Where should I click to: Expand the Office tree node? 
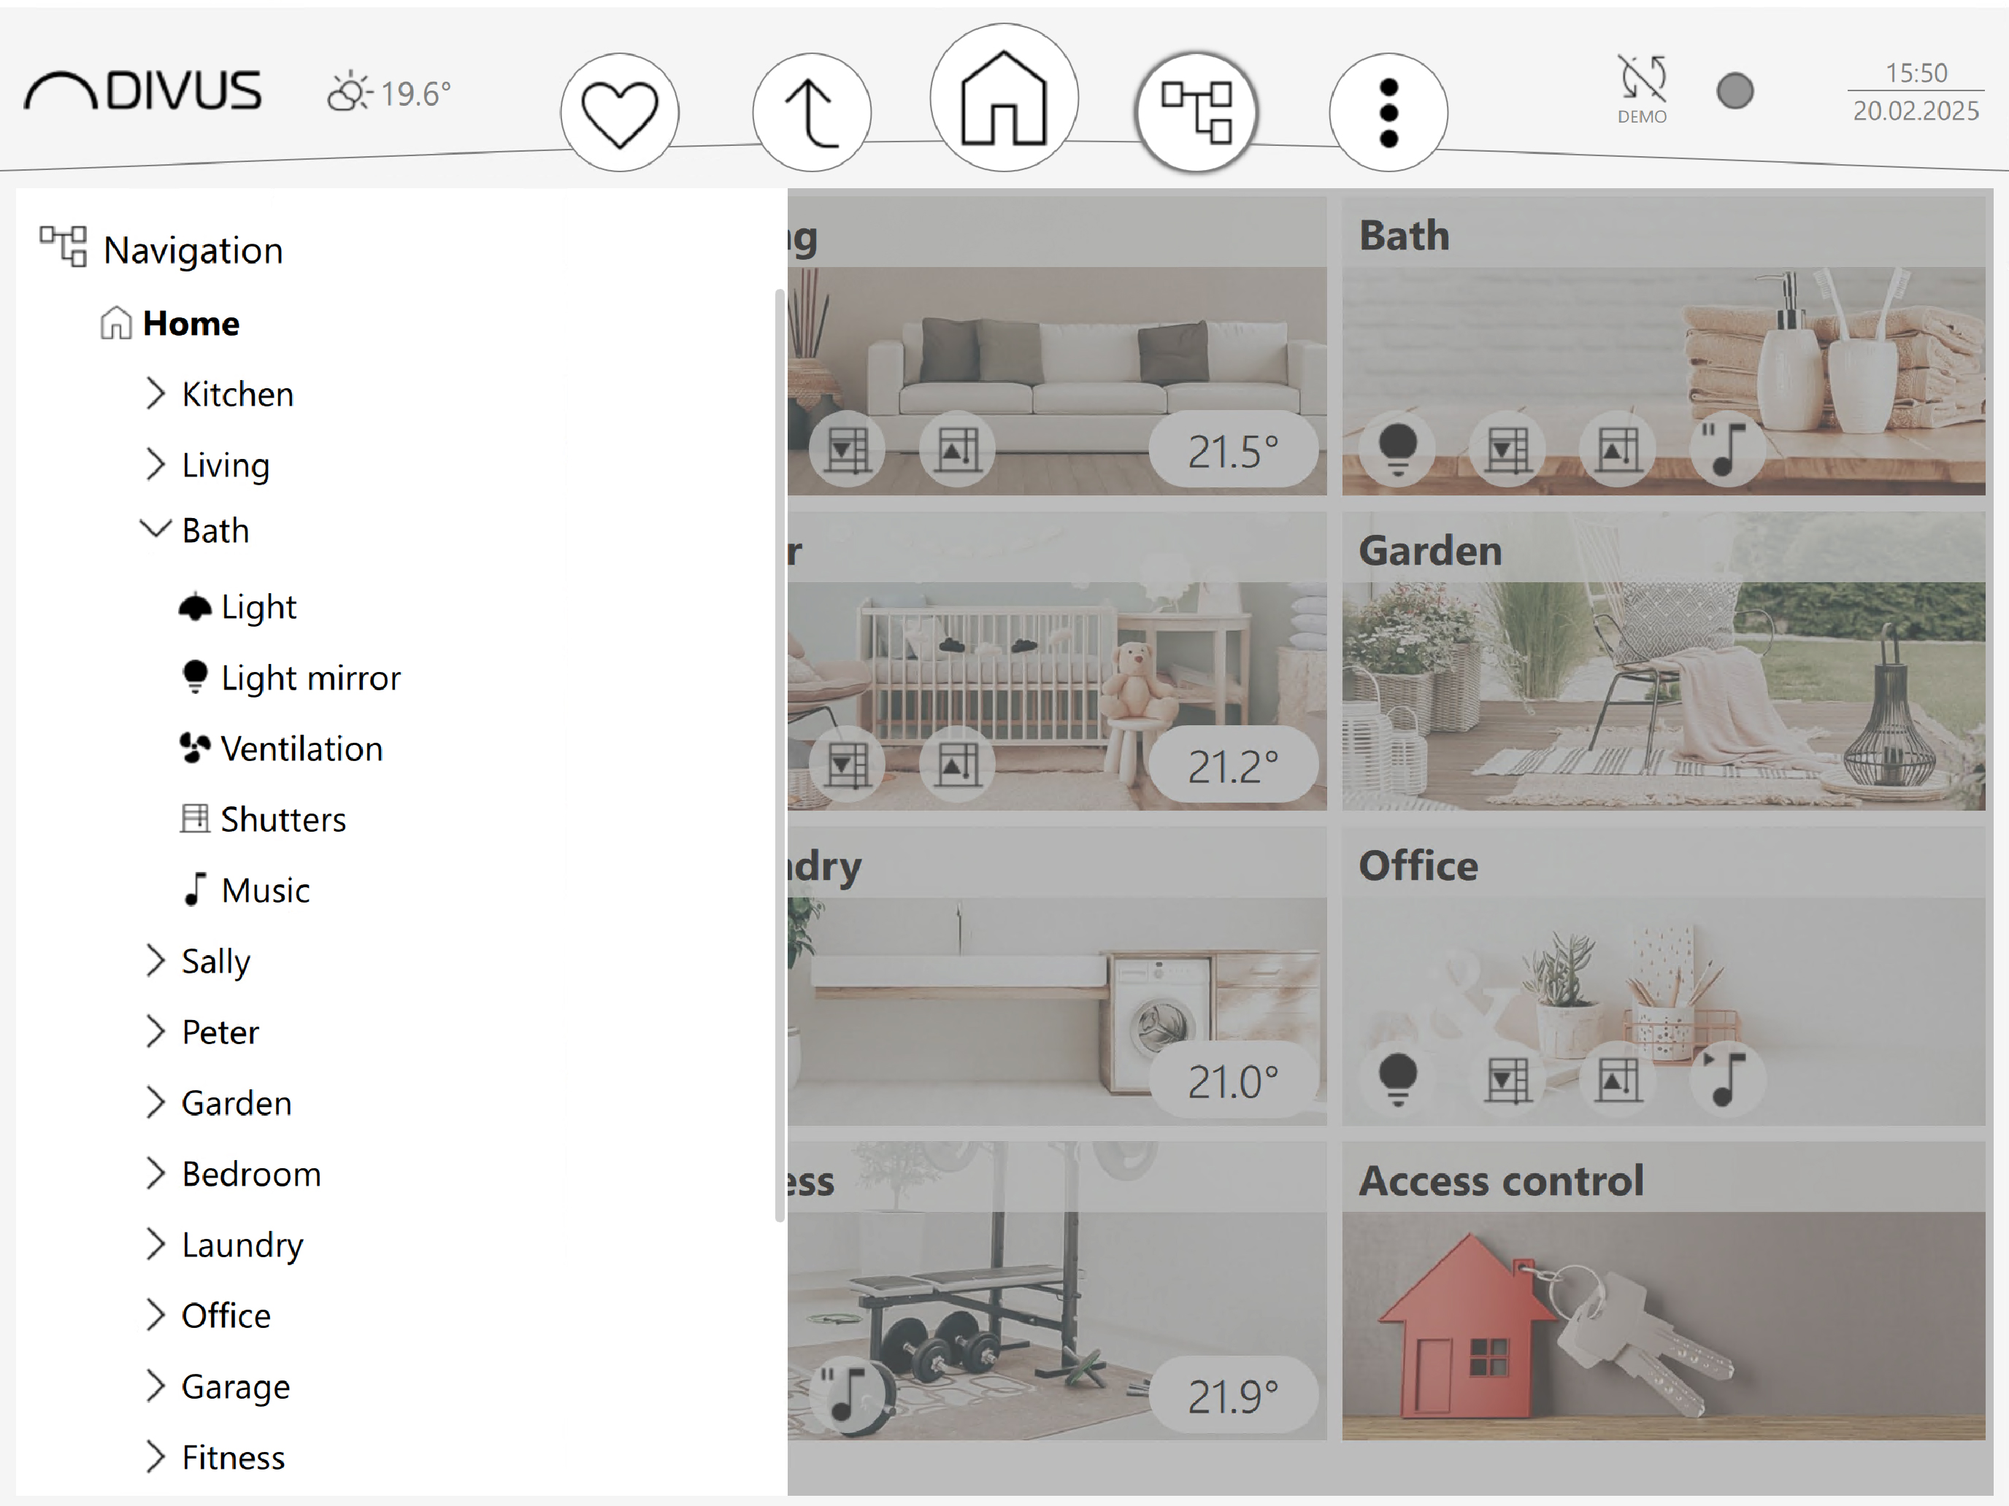coord(155,1314)
